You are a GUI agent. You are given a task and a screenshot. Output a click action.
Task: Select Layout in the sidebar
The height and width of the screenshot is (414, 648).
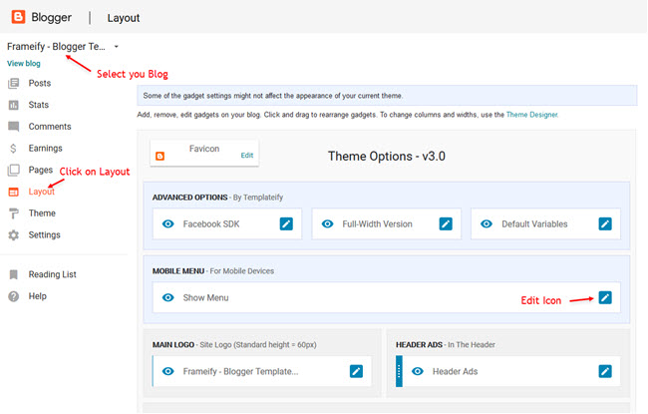[41, 192]
